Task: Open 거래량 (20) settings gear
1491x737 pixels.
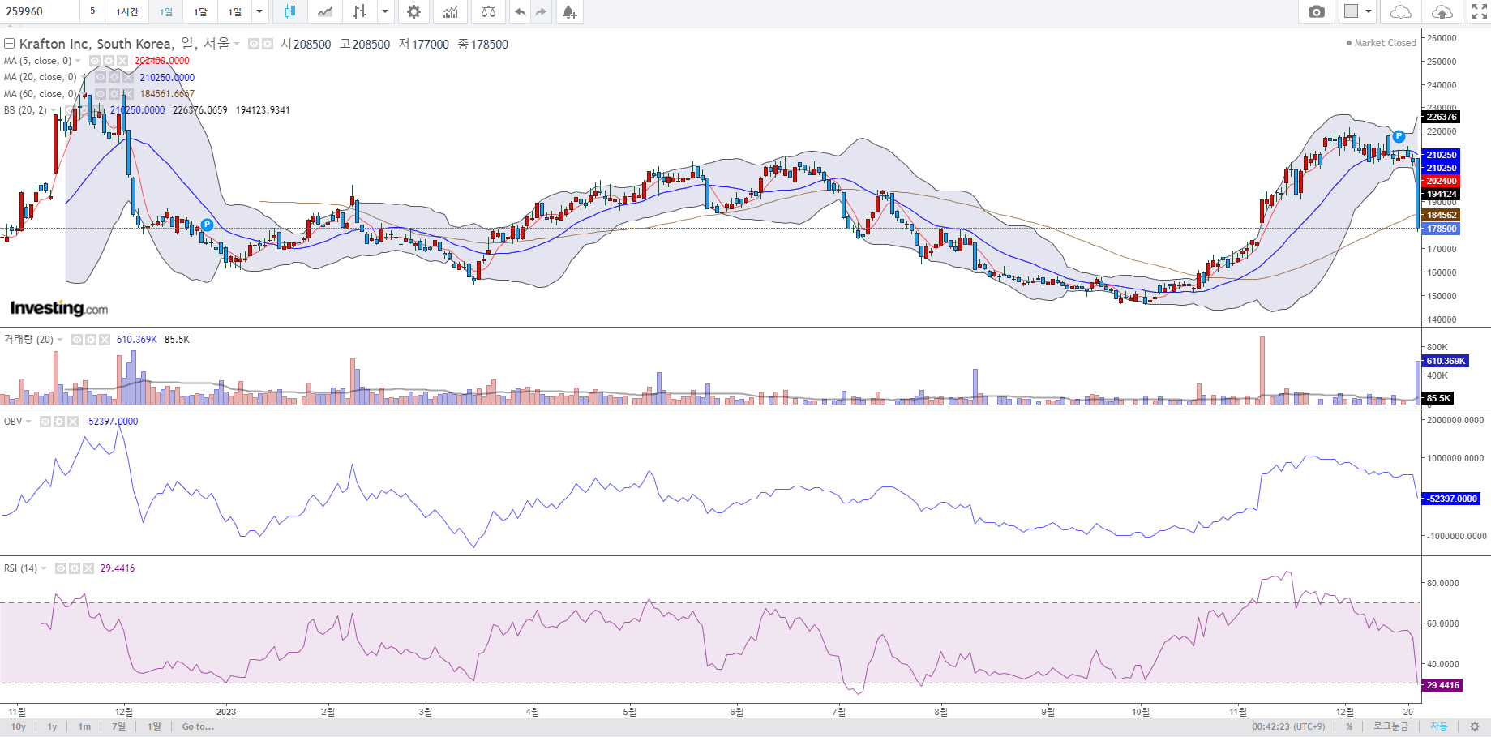Action: (x=91, y=340)
